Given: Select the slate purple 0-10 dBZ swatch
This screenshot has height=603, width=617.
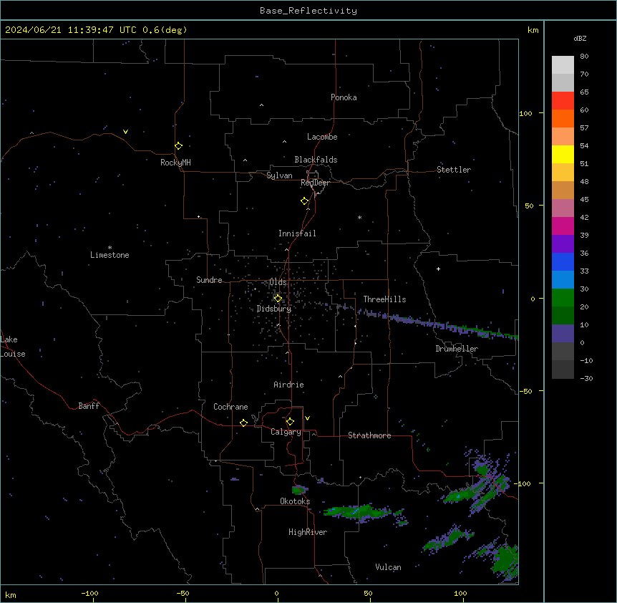Looking at the screenshot, I should (563, 334).
